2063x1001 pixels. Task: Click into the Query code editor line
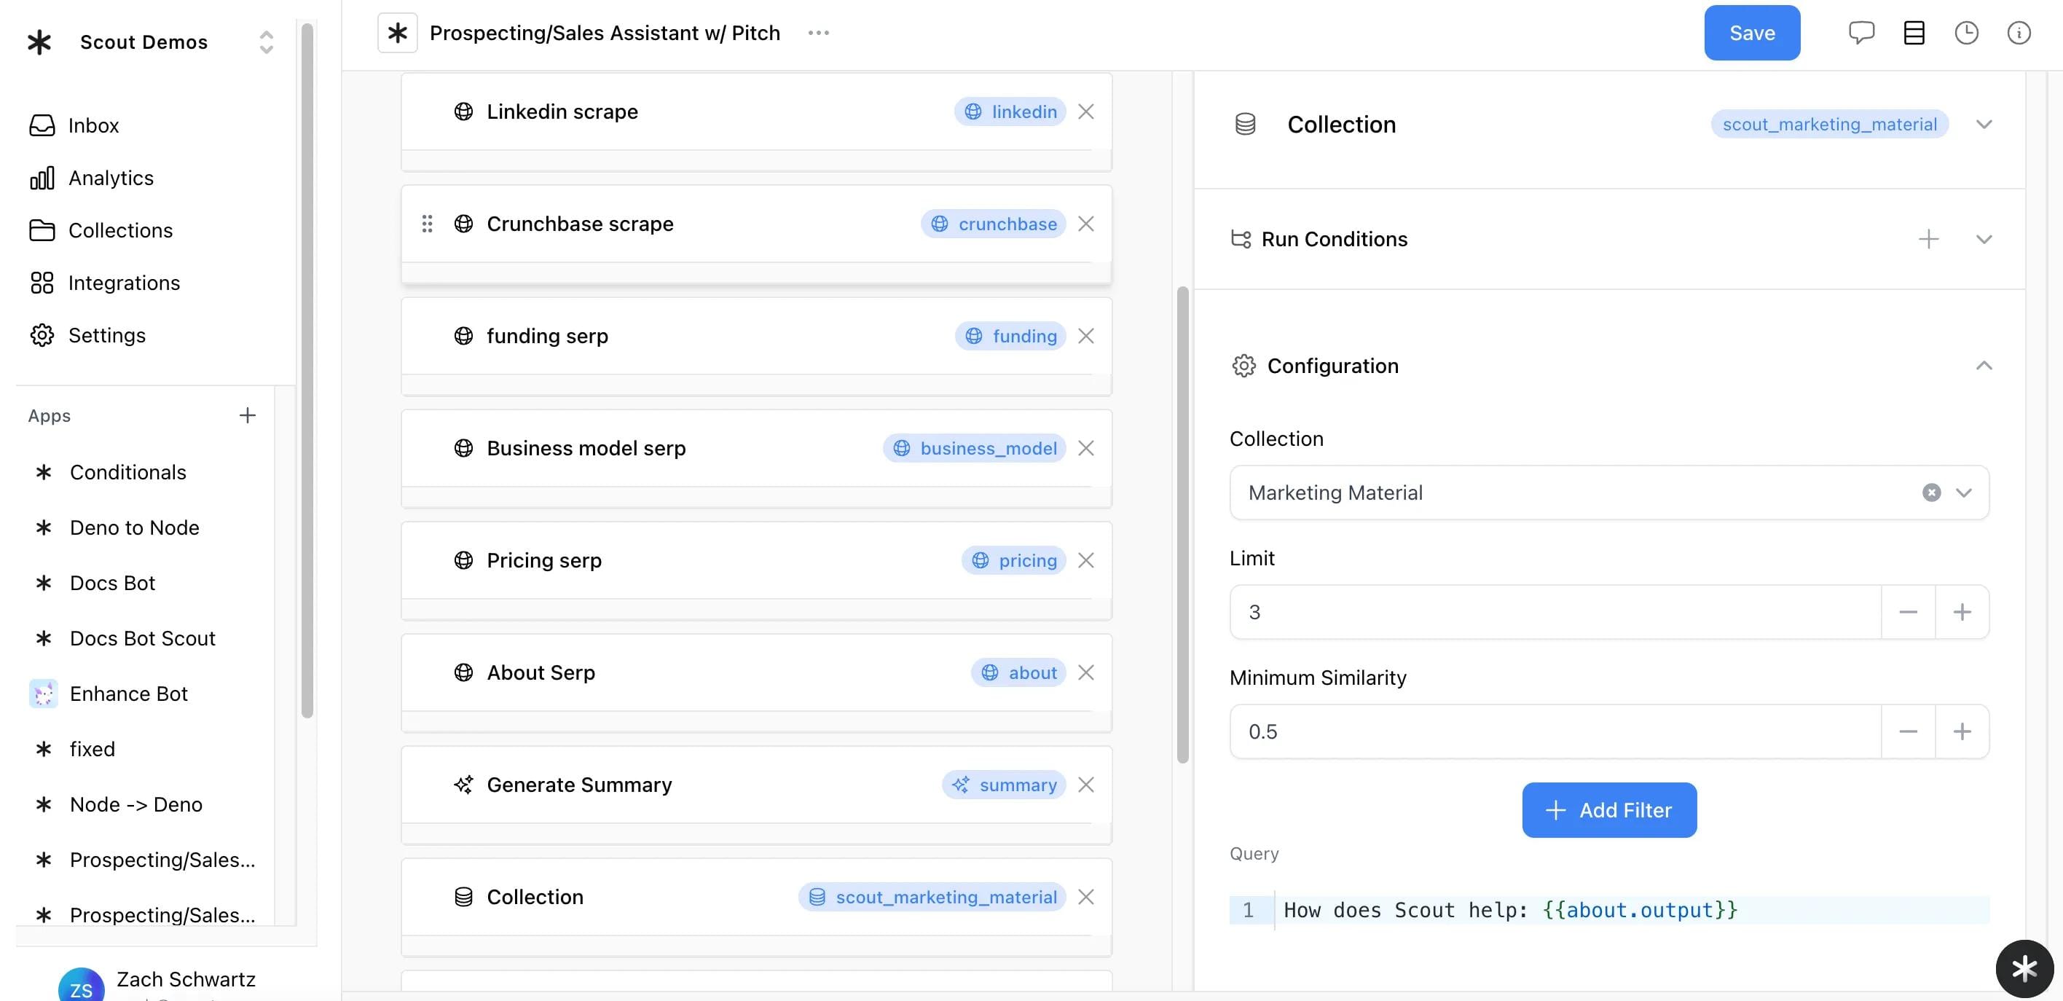[1631, 910]
